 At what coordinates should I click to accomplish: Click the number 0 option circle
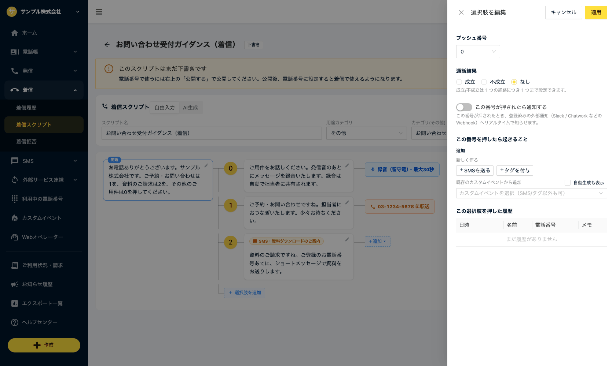pyautogui.click(x=231, y=168)
